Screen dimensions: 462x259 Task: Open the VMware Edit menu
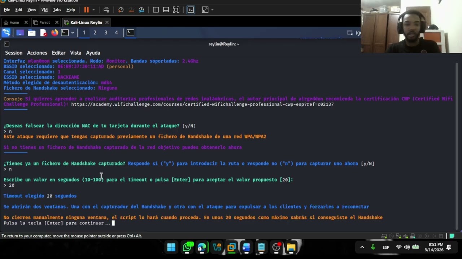coord(19,10)
